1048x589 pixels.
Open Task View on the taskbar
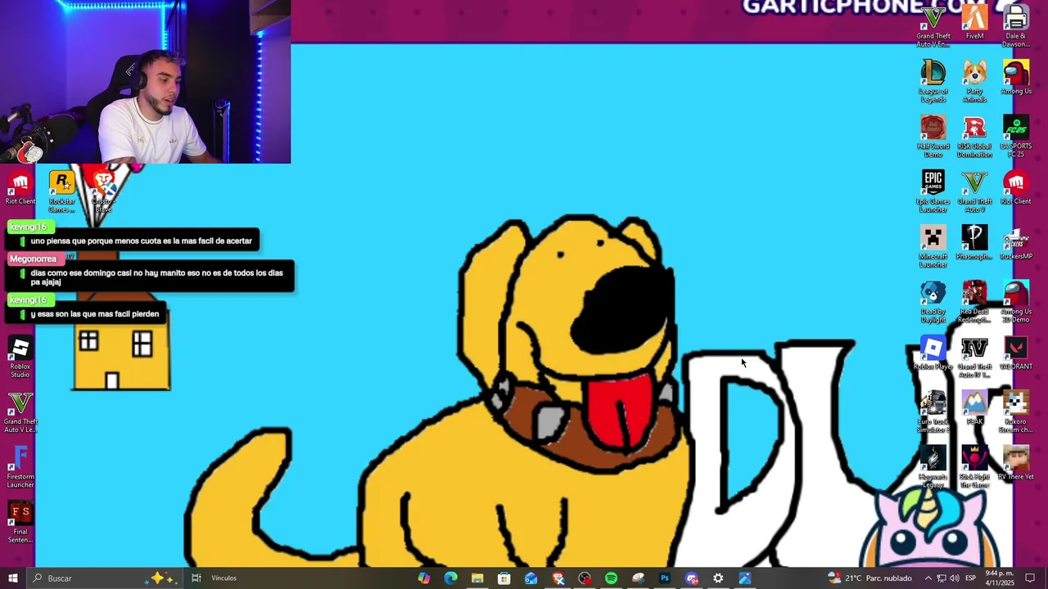(196, 578)
